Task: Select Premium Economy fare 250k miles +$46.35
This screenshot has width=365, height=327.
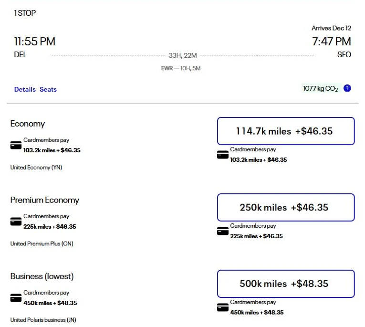Action: (286, 207)
